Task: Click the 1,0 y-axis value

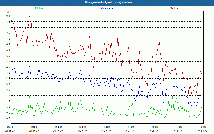Action: [8, 107]
